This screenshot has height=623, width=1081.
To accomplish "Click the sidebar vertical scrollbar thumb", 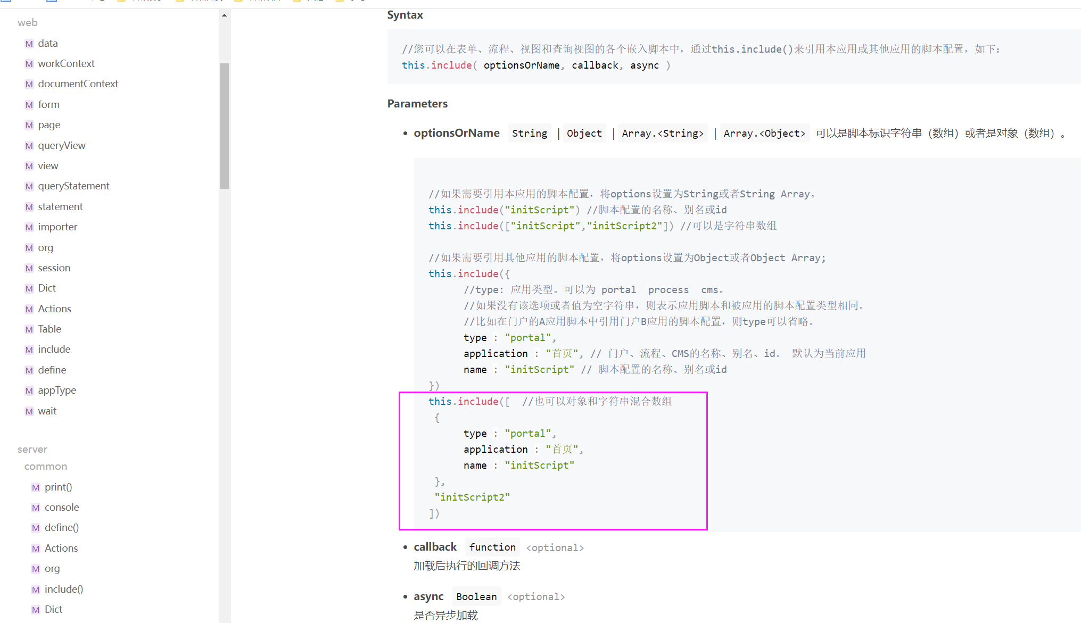I will coord(224,126).
